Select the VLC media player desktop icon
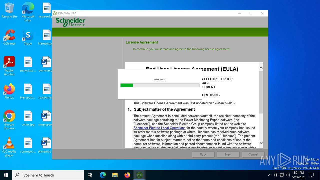This screenshot has width=320, height=180. (9, 147)
